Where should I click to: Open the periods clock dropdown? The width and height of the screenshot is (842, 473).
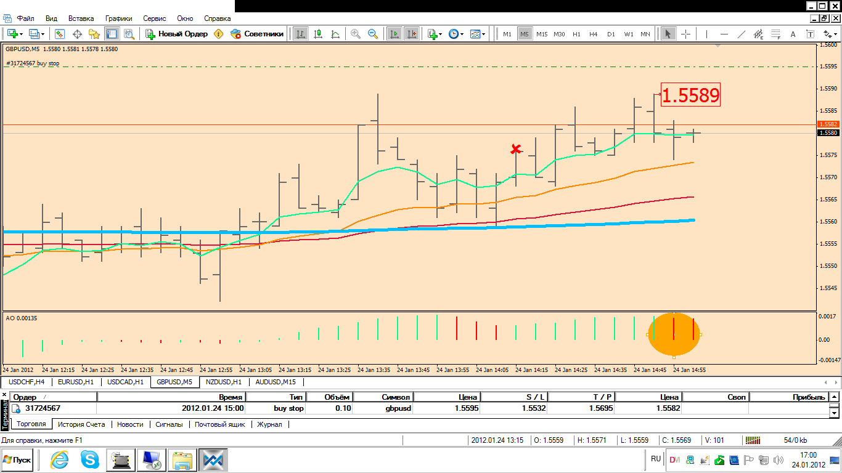(x=456, y=34)
